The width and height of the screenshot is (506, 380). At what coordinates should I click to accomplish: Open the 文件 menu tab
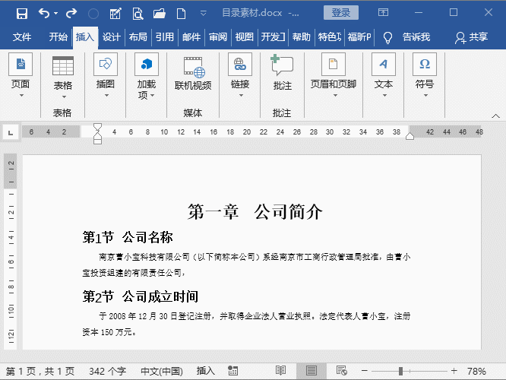tap(22, 36)
